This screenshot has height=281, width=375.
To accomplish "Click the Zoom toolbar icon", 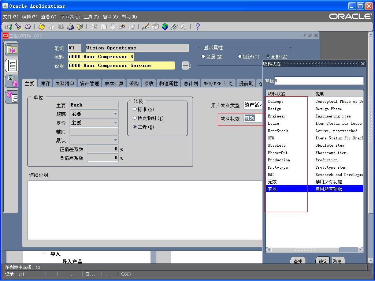I will pyautogui.click(x=155, y=27).
